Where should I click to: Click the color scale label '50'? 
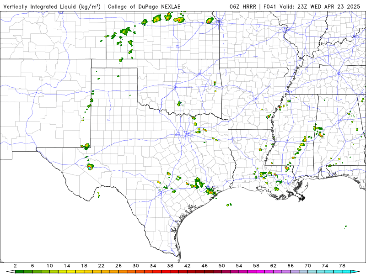[222, 266]
